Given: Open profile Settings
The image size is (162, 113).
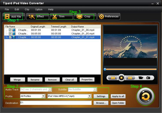Looking at the screenshot, I should pyautogui.click(x=101, y=96).
